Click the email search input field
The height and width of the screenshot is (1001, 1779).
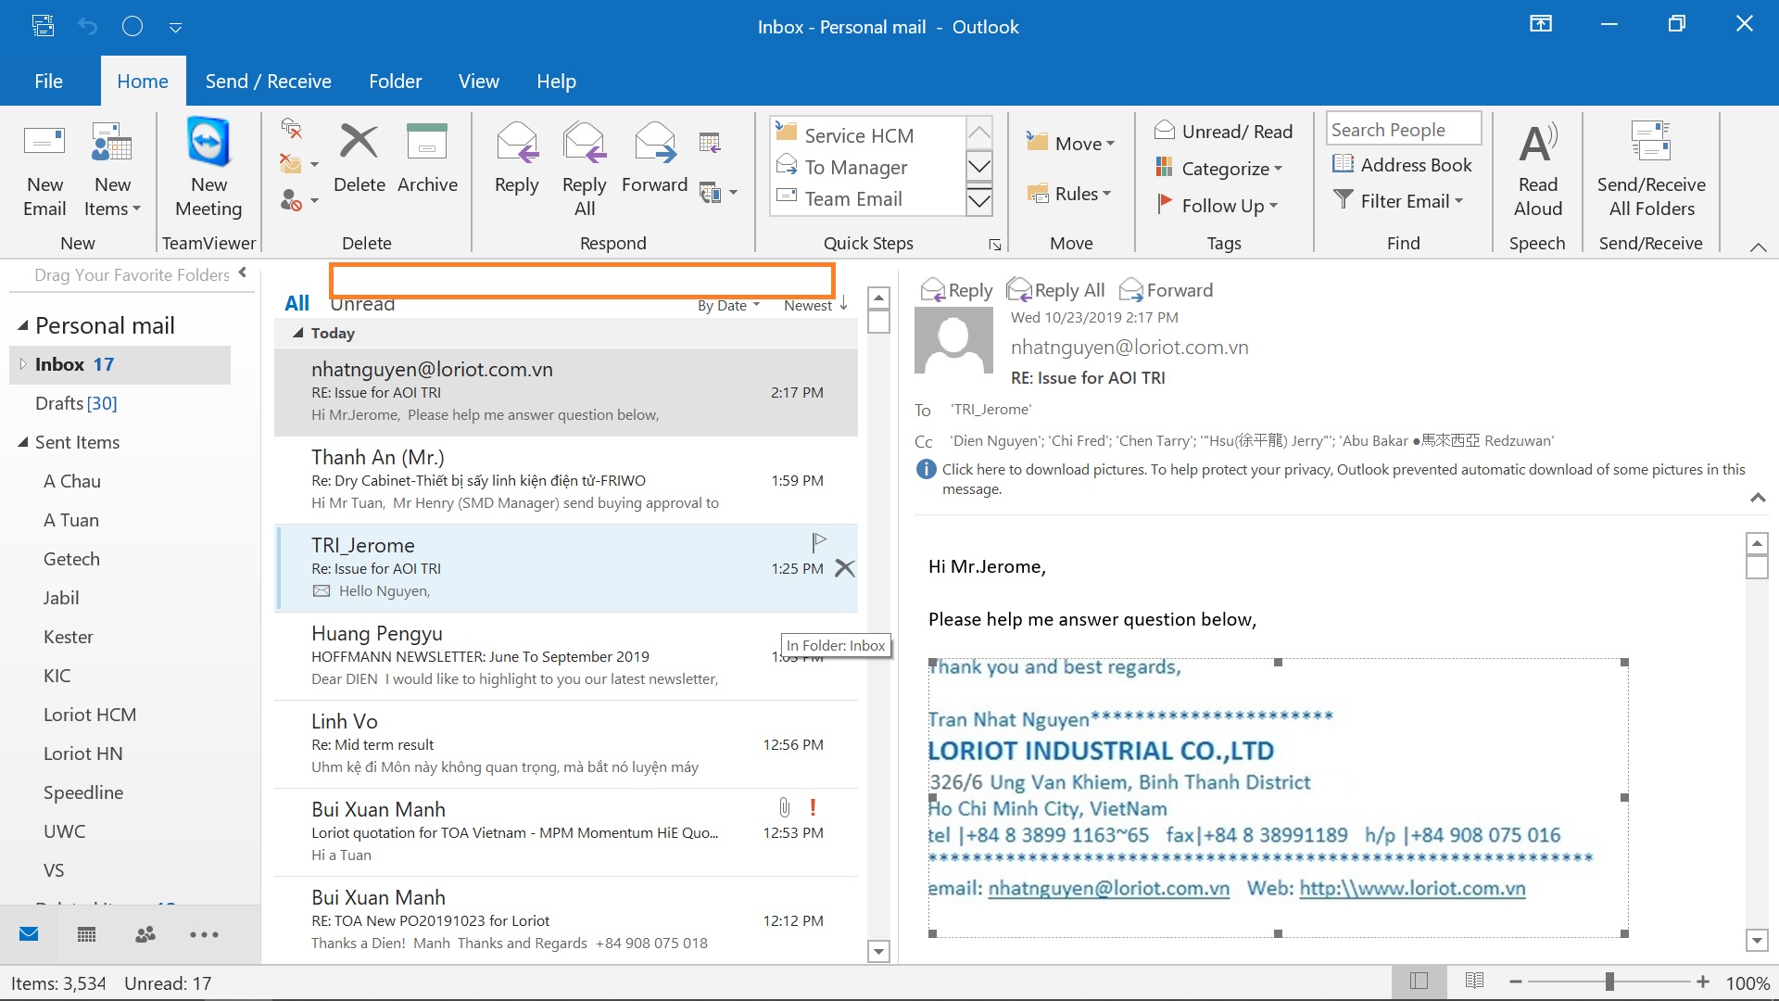(580, 283)
